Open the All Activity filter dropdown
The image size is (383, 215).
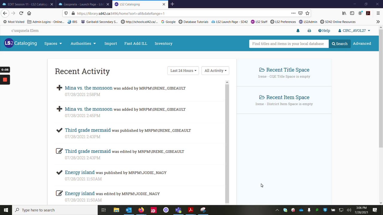point(215,70)
